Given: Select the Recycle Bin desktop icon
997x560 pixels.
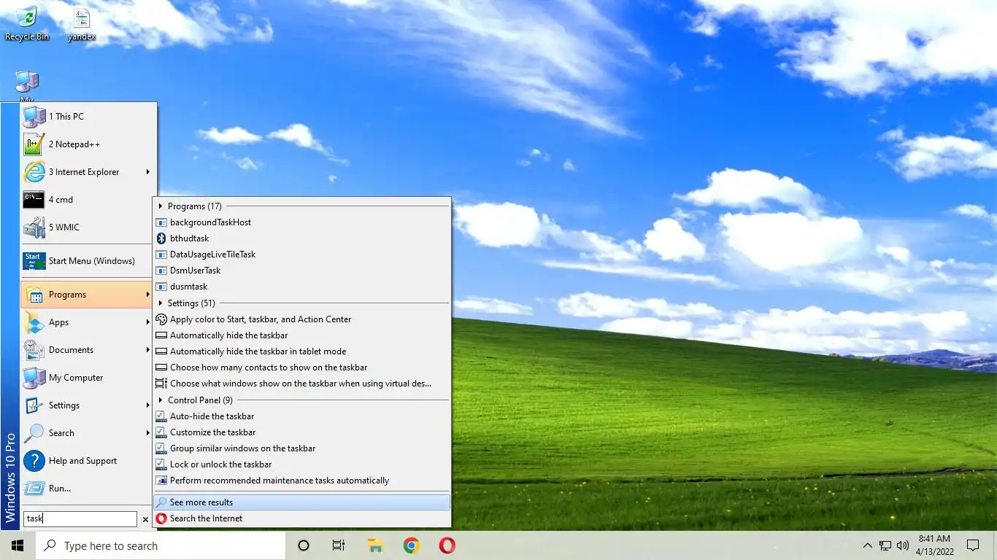Looking at the screenshot, I should point(27,23).
